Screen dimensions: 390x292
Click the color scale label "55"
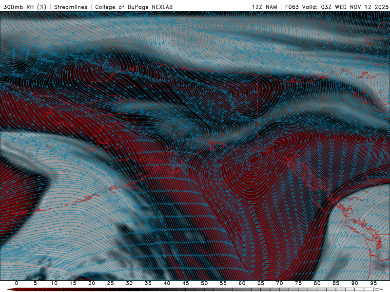pos(223,283)
